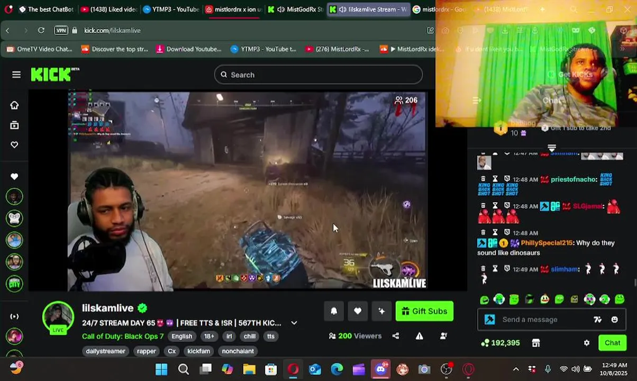The width and height of the screenshot is (637, 381).
Task: Open the Following heart outline in sidebar
Action: 14,144
